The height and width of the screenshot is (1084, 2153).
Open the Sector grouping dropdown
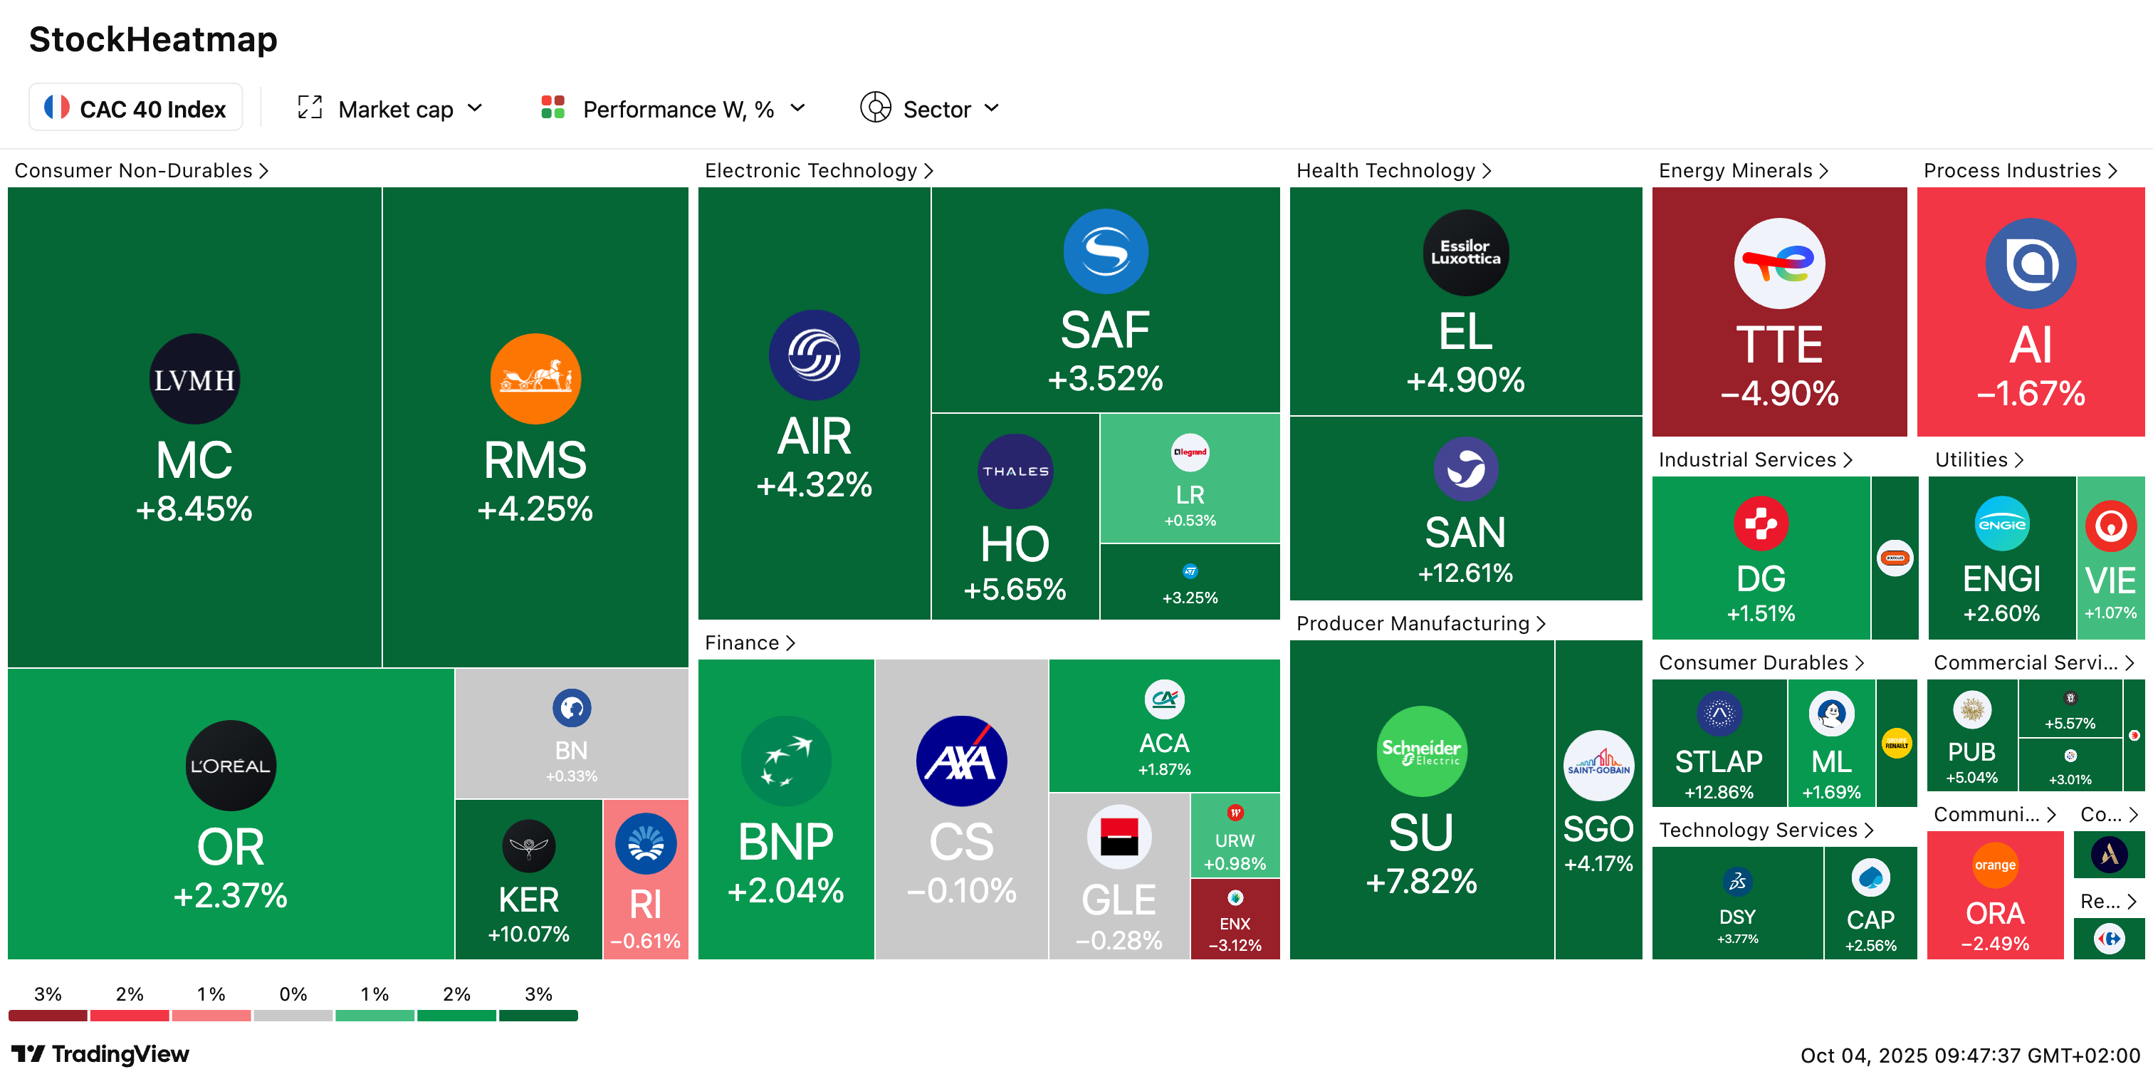pyautogui.click(x=931, y=109)
